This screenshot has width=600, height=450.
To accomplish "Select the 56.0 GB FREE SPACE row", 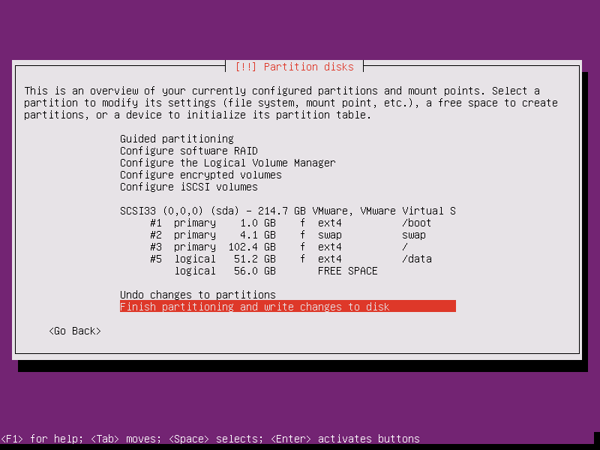I will [x=288, y=271].
